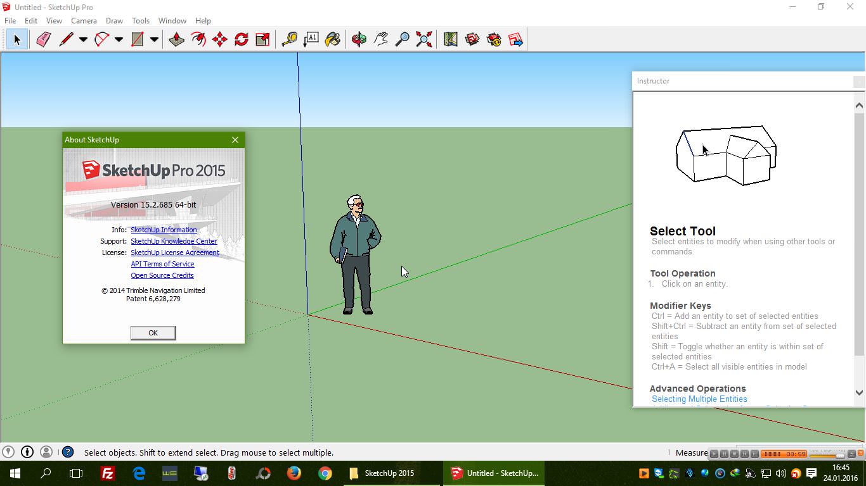Expand the Rectangle tool dropdown arrow

tap(154, 39)
